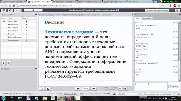Switch to the Настройки browser tab

click(140, 2)
